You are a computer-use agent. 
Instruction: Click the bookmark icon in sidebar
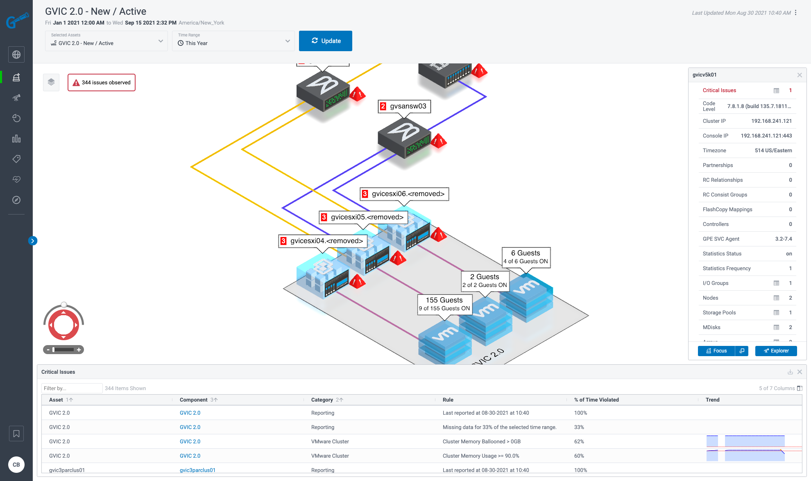coord(16,434)
